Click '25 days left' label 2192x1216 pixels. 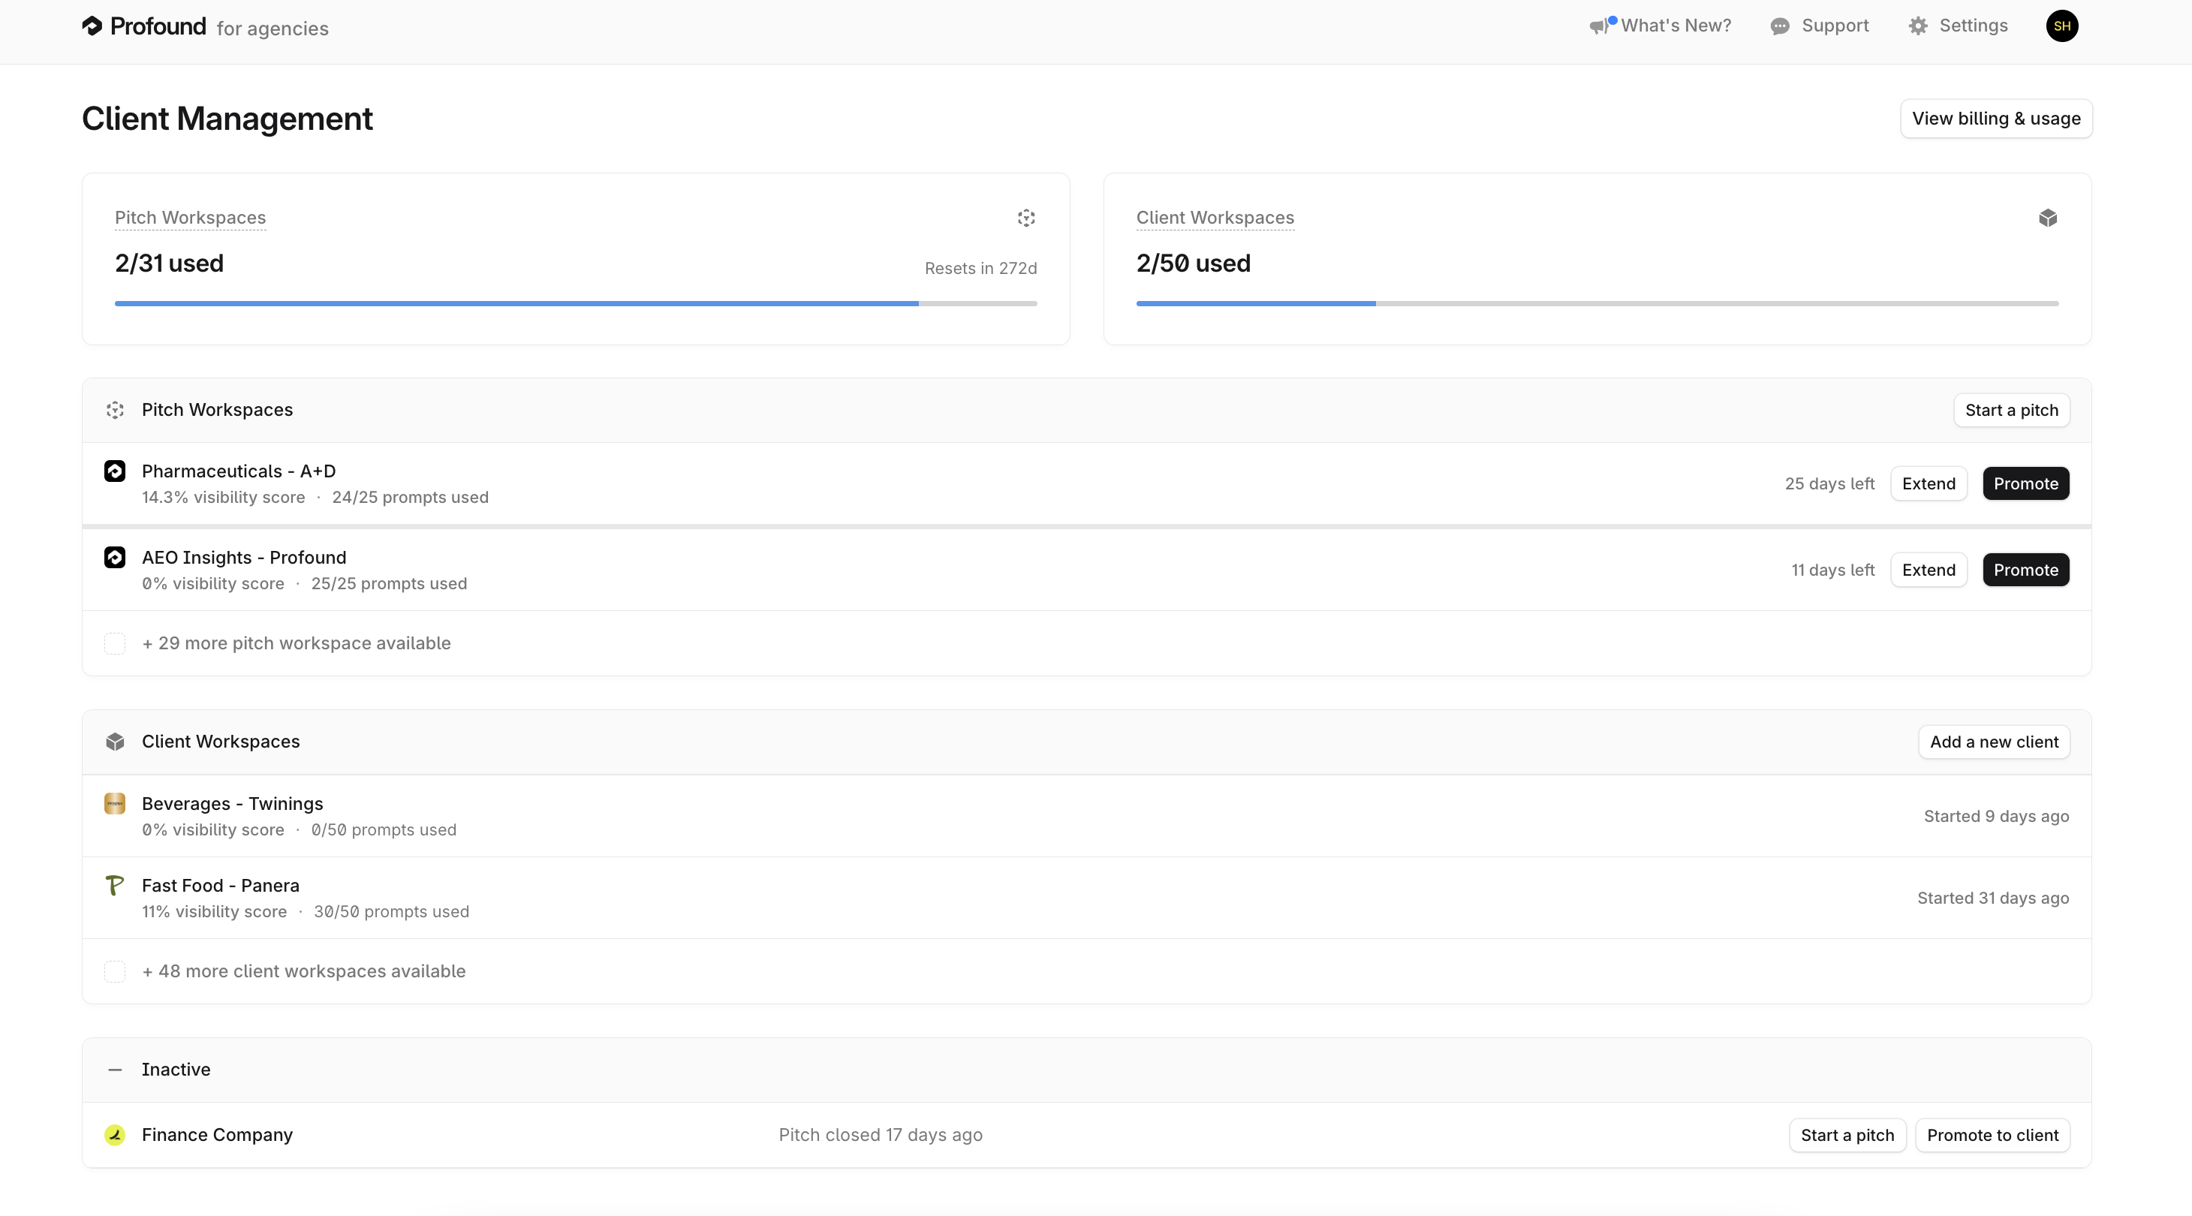[1829, 483]
